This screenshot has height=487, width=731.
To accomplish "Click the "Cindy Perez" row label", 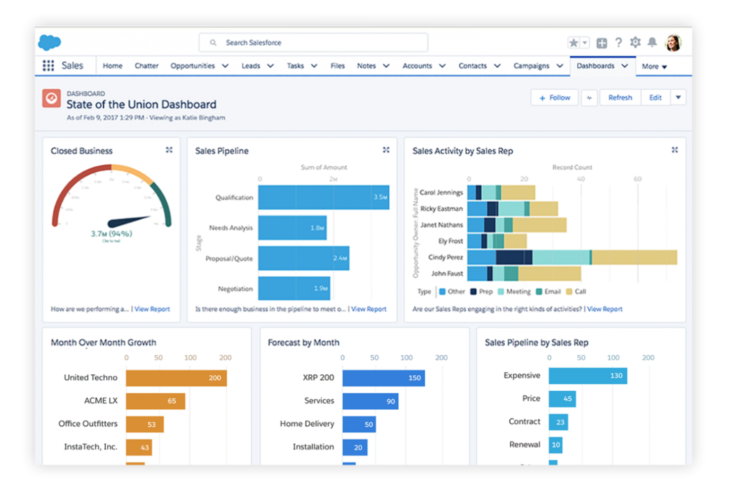I will (x=446, y=257).
